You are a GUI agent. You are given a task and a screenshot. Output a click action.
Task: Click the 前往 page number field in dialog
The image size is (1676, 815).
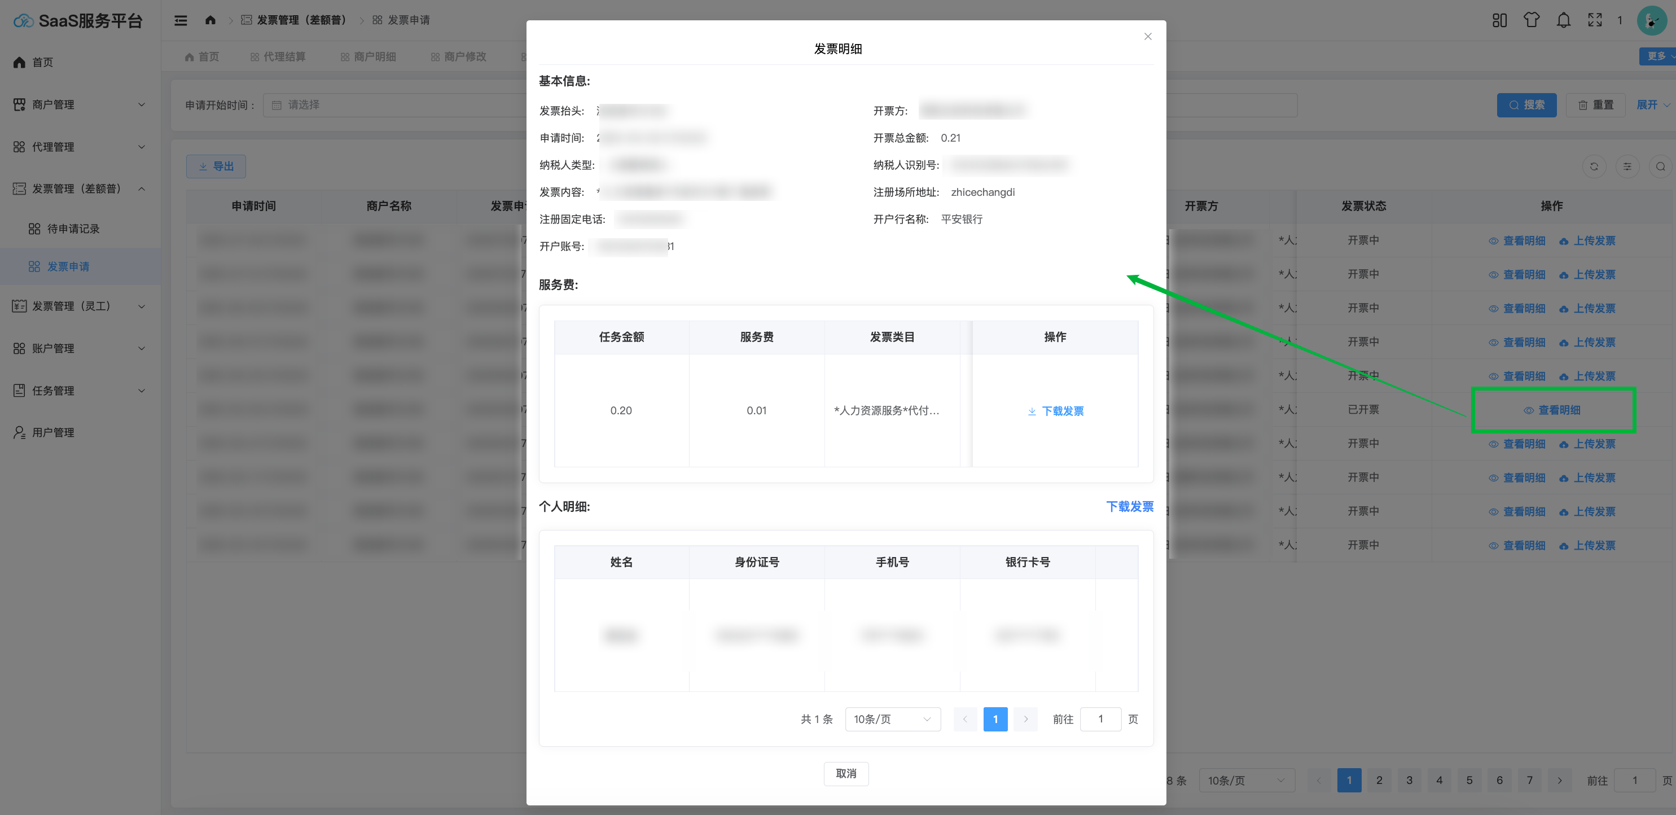point(1100,718)
